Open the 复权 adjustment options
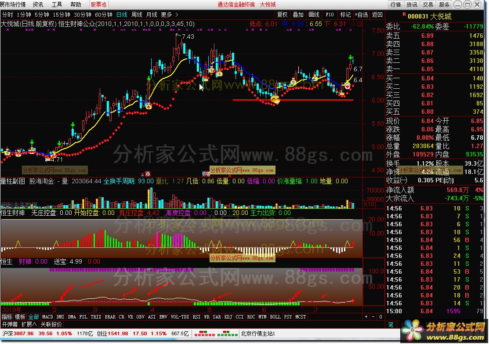The image size is (489, 344). tap(282, 14)
